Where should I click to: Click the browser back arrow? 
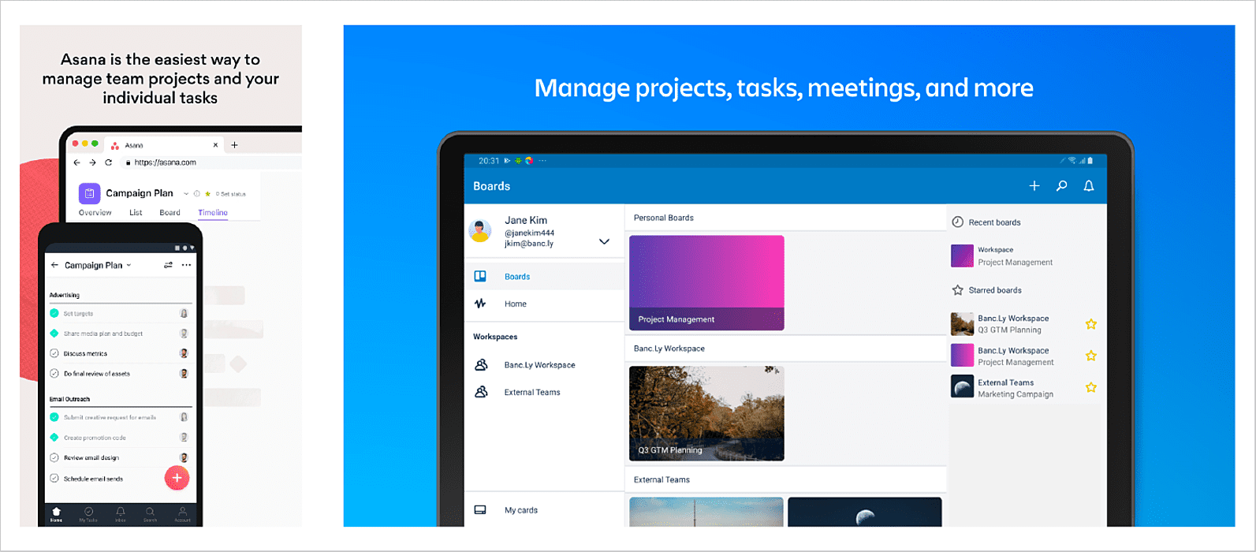[76, 162]
